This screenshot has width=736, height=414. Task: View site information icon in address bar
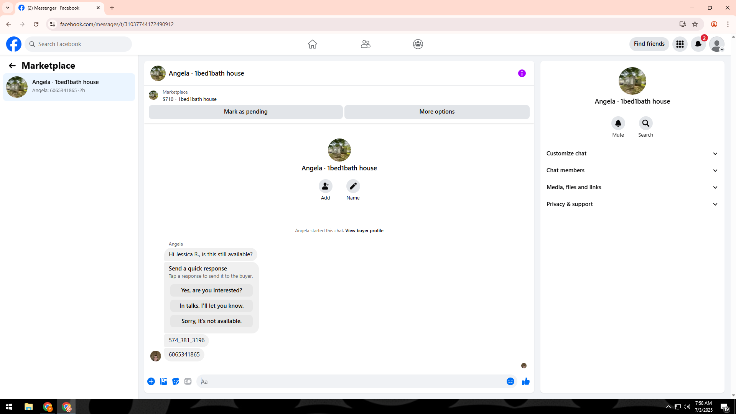point(53,24)
